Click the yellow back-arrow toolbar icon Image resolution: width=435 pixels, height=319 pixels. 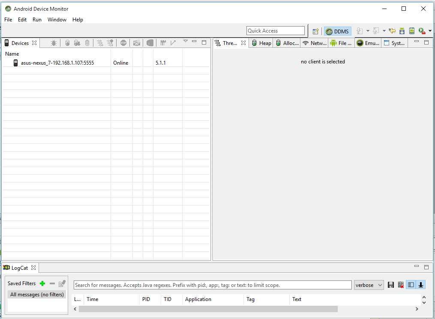pyautogui.click(x=392, y=31)
